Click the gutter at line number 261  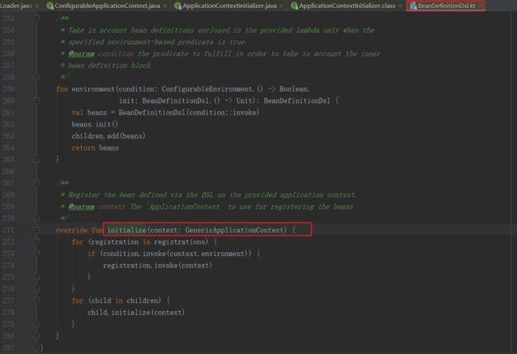[x=14, y=112]
